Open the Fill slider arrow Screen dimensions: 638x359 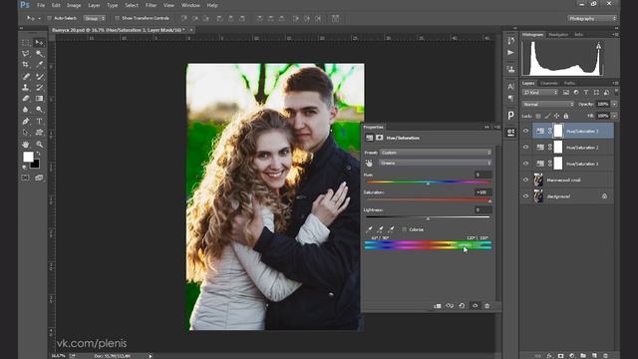(614, 116)
